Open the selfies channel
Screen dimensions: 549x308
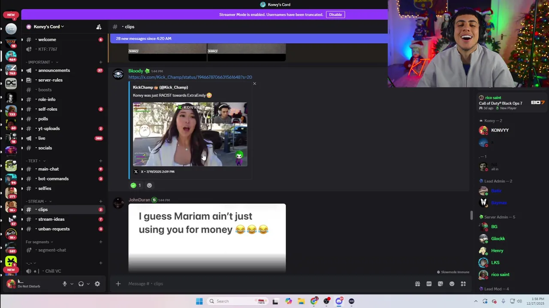click(63, 188)
